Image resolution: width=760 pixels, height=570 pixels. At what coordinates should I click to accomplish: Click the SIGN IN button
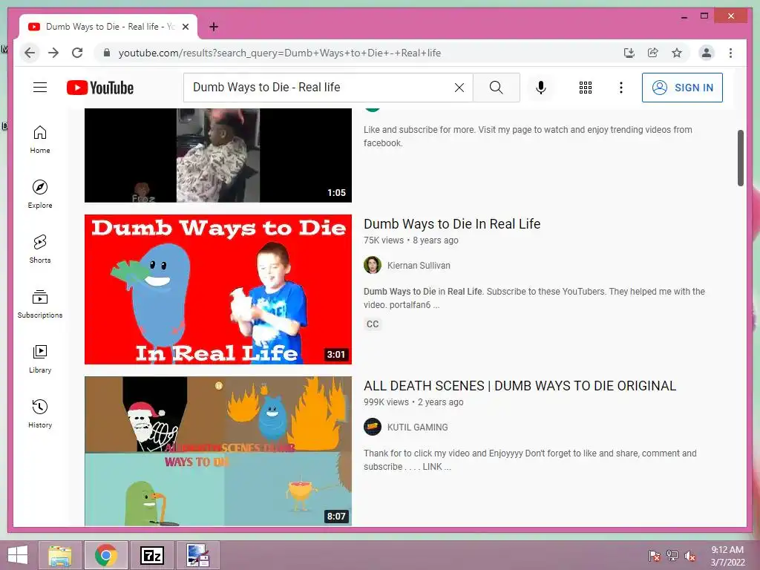click(x=682, y=88)
